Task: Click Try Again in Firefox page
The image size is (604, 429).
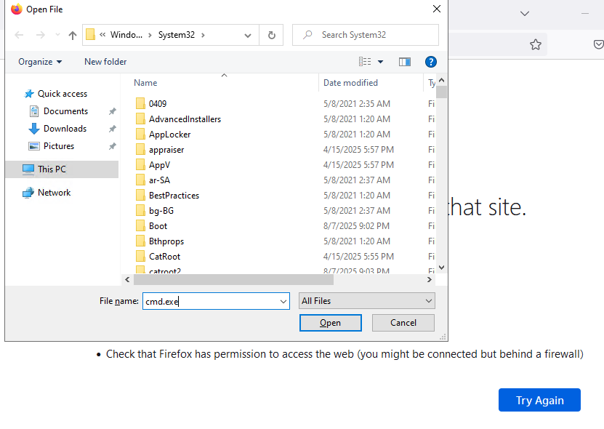Action: tap(539, 400)
